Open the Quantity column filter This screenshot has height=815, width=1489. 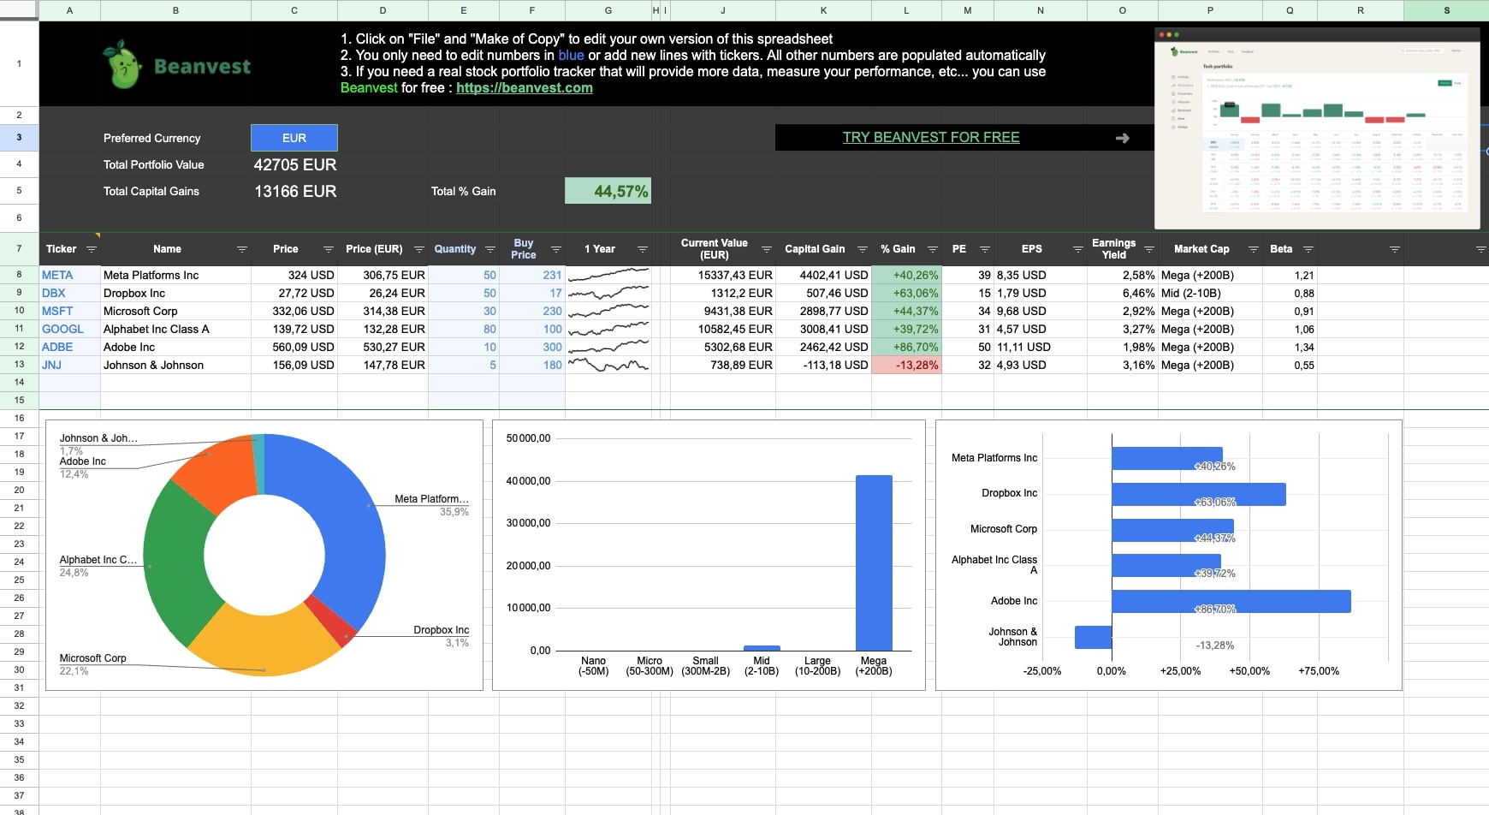490,249
